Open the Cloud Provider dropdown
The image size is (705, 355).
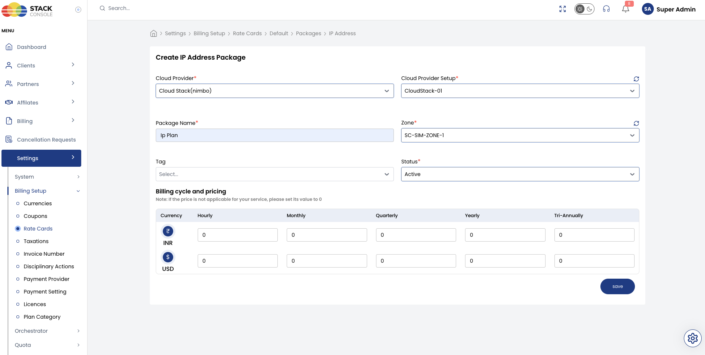point(274,91)
